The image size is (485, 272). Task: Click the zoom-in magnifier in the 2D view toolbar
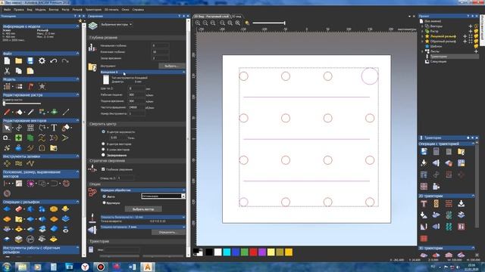[198, 23]
